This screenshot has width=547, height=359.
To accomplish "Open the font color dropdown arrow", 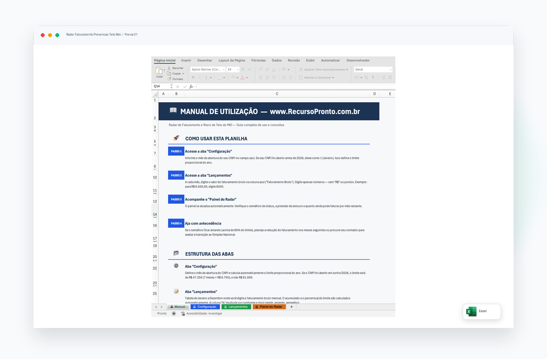I will [247, 78].
